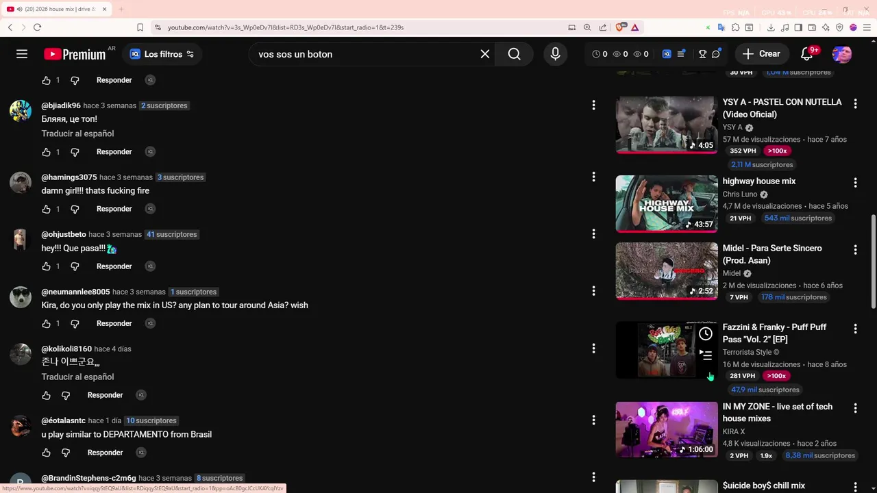Open Los filtros extension panel
The image size is (877, 493).
[162, 54]
